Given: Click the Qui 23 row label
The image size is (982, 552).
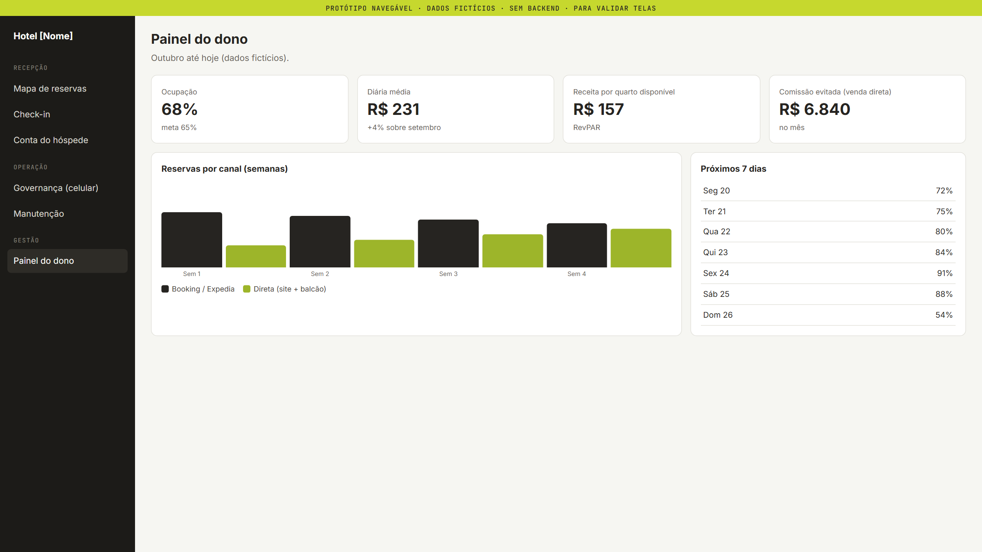Looking at the screenshot, I should [x=716, y=252].
